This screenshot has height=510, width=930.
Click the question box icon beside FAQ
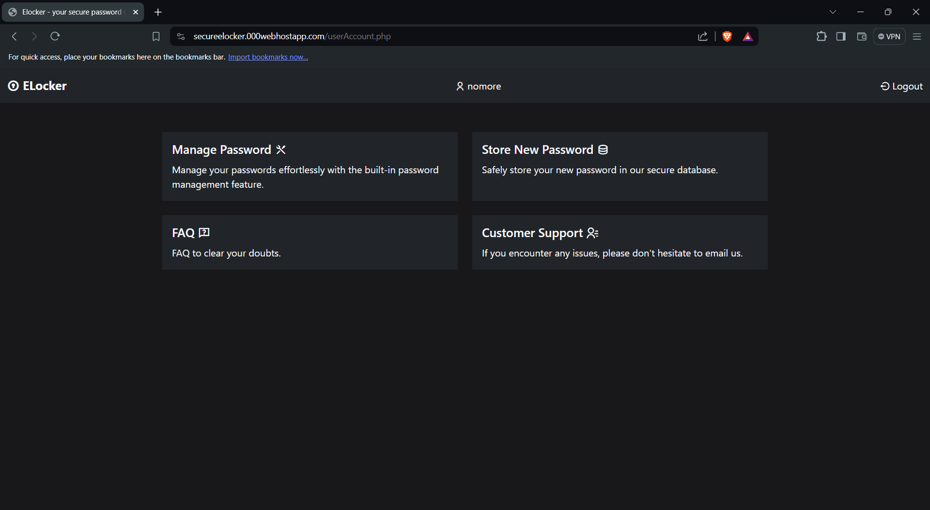(204, 233)
